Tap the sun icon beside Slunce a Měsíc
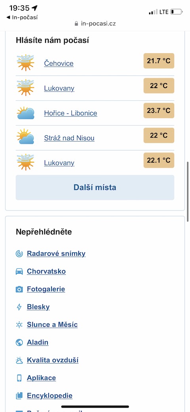Screen dimensions: 190x412 [19, 325]
